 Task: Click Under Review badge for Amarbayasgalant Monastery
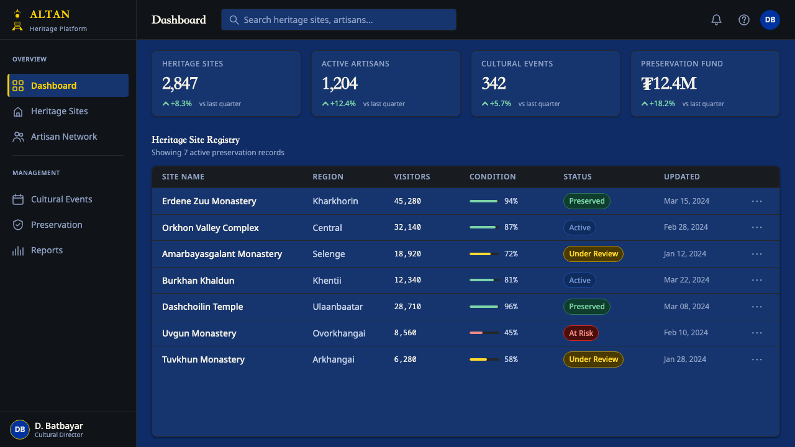(x=593, y=254)
